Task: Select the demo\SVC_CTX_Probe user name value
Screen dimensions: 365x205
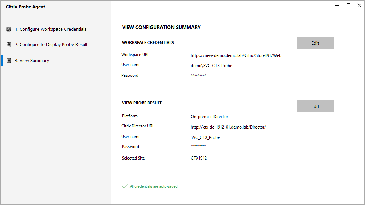Action: click(x=211, y=65)
